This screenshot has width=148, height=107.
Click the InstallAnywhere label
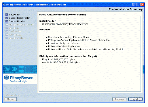coord(12,95)
